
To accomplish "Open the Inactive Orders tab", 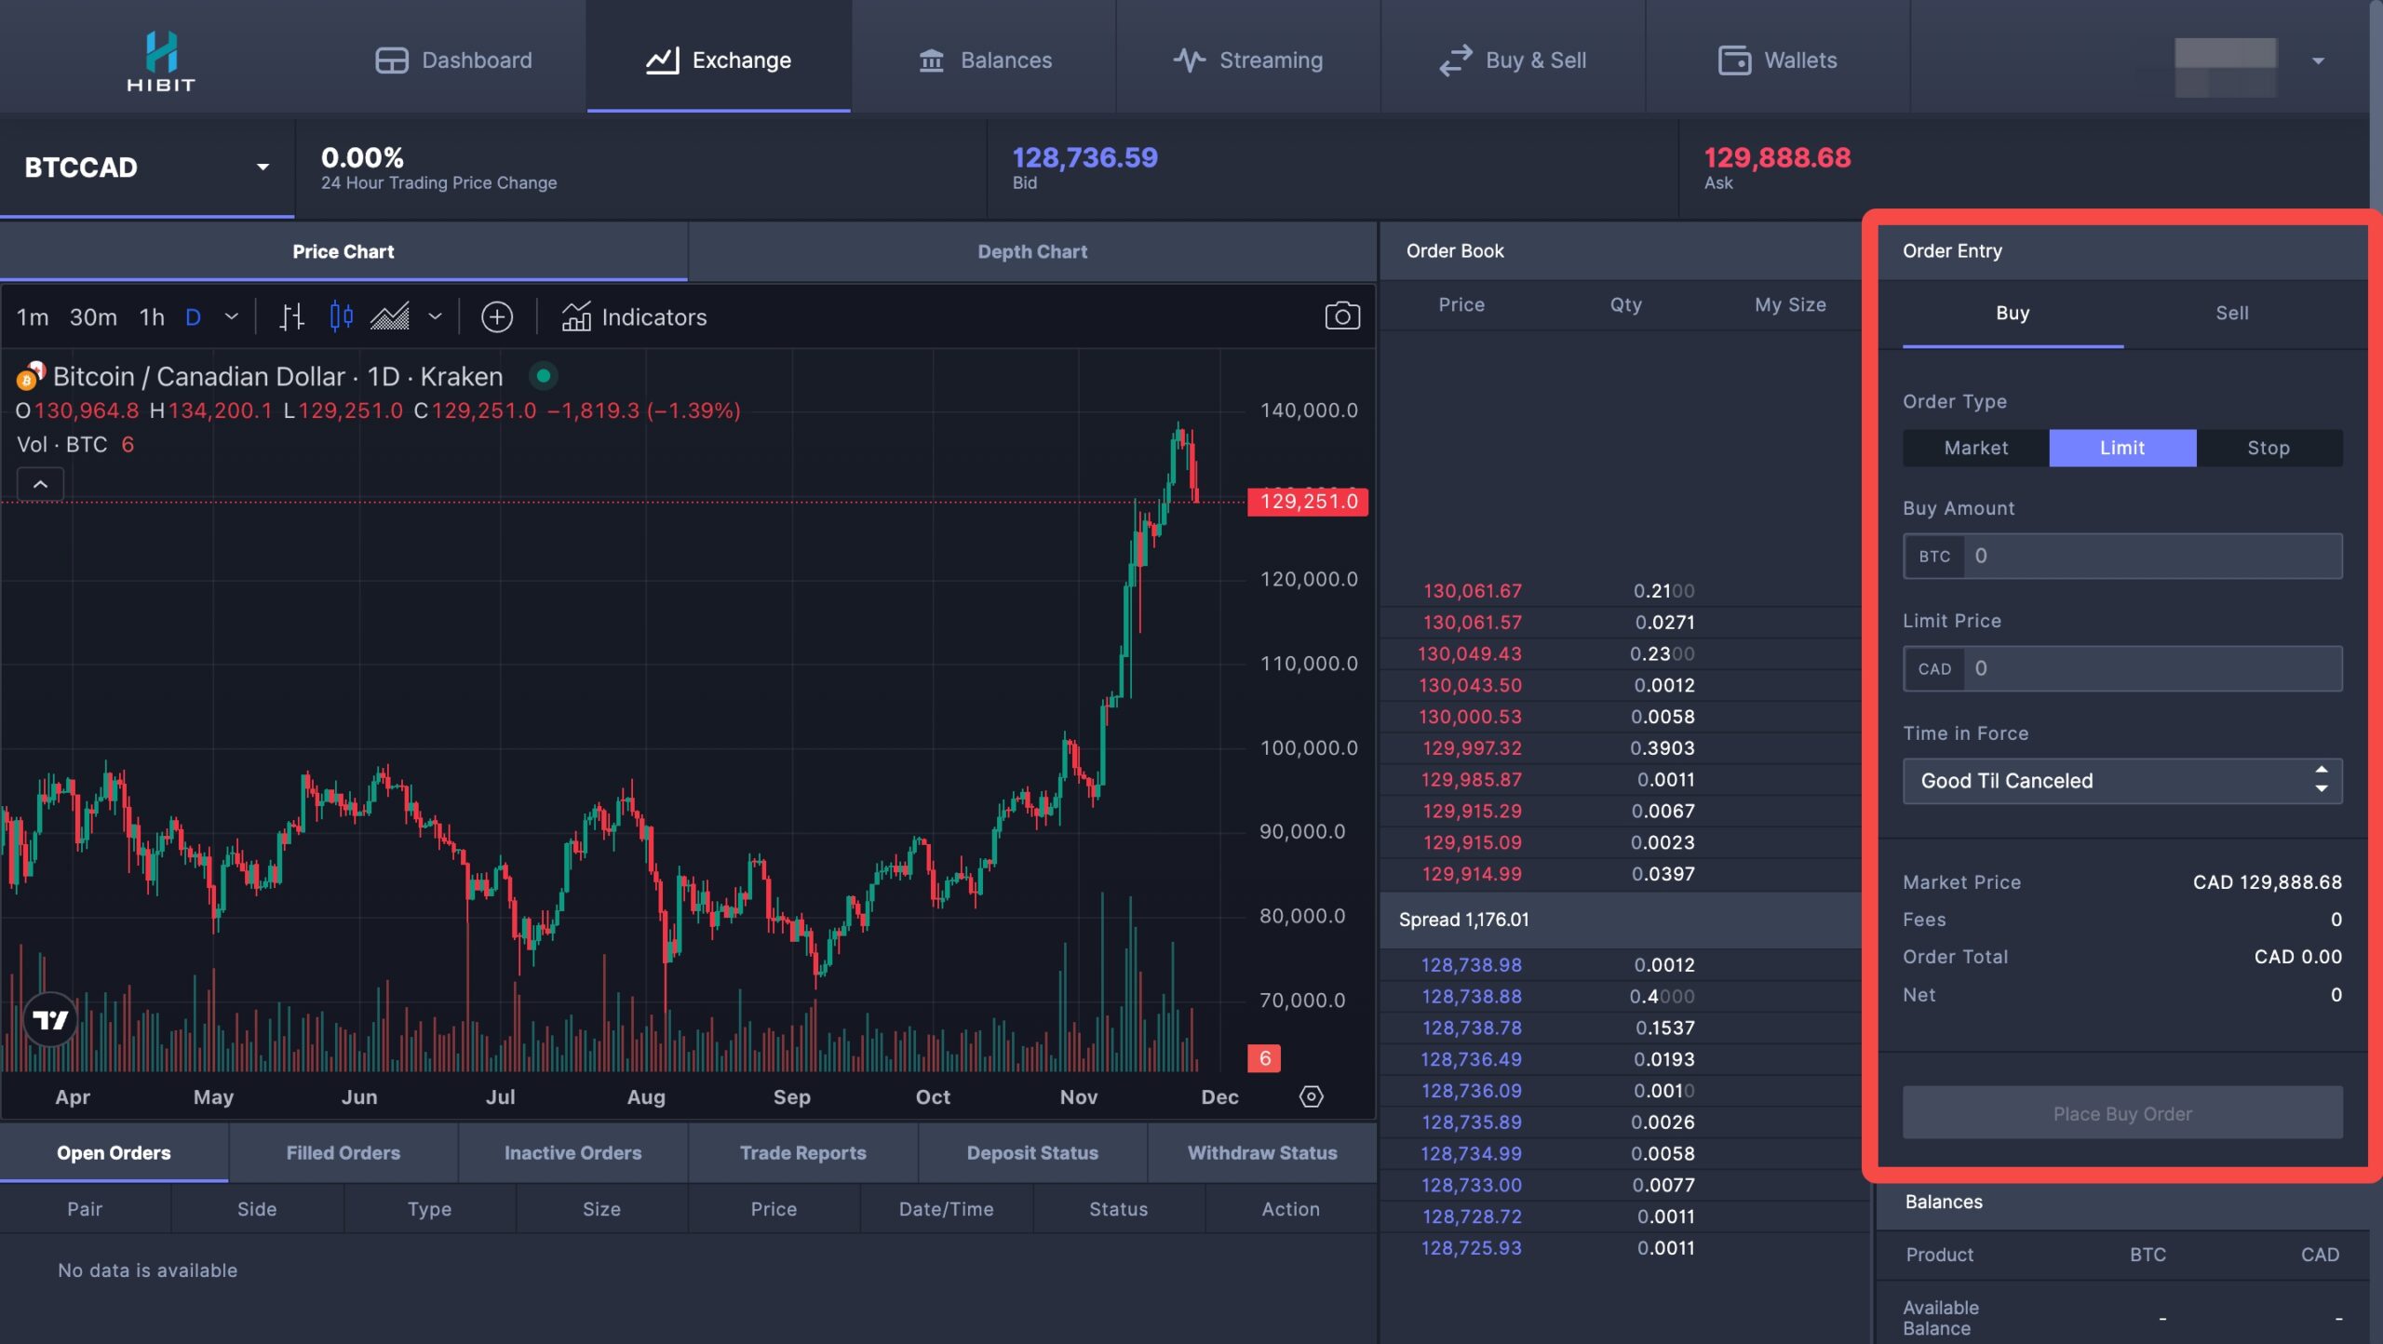I will pos(572,1153).
